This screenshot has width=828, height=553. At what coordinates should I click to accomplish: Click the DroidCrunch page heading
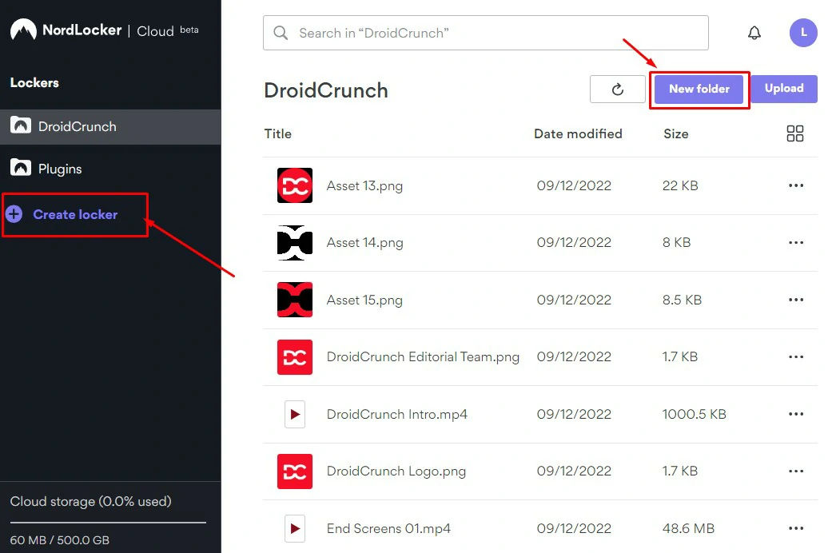pos(326,90)
